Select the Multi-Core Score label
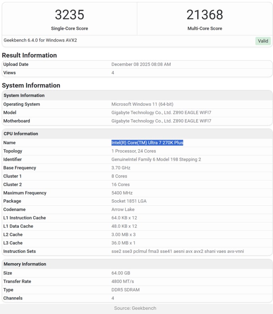 (x=205, y=28)
